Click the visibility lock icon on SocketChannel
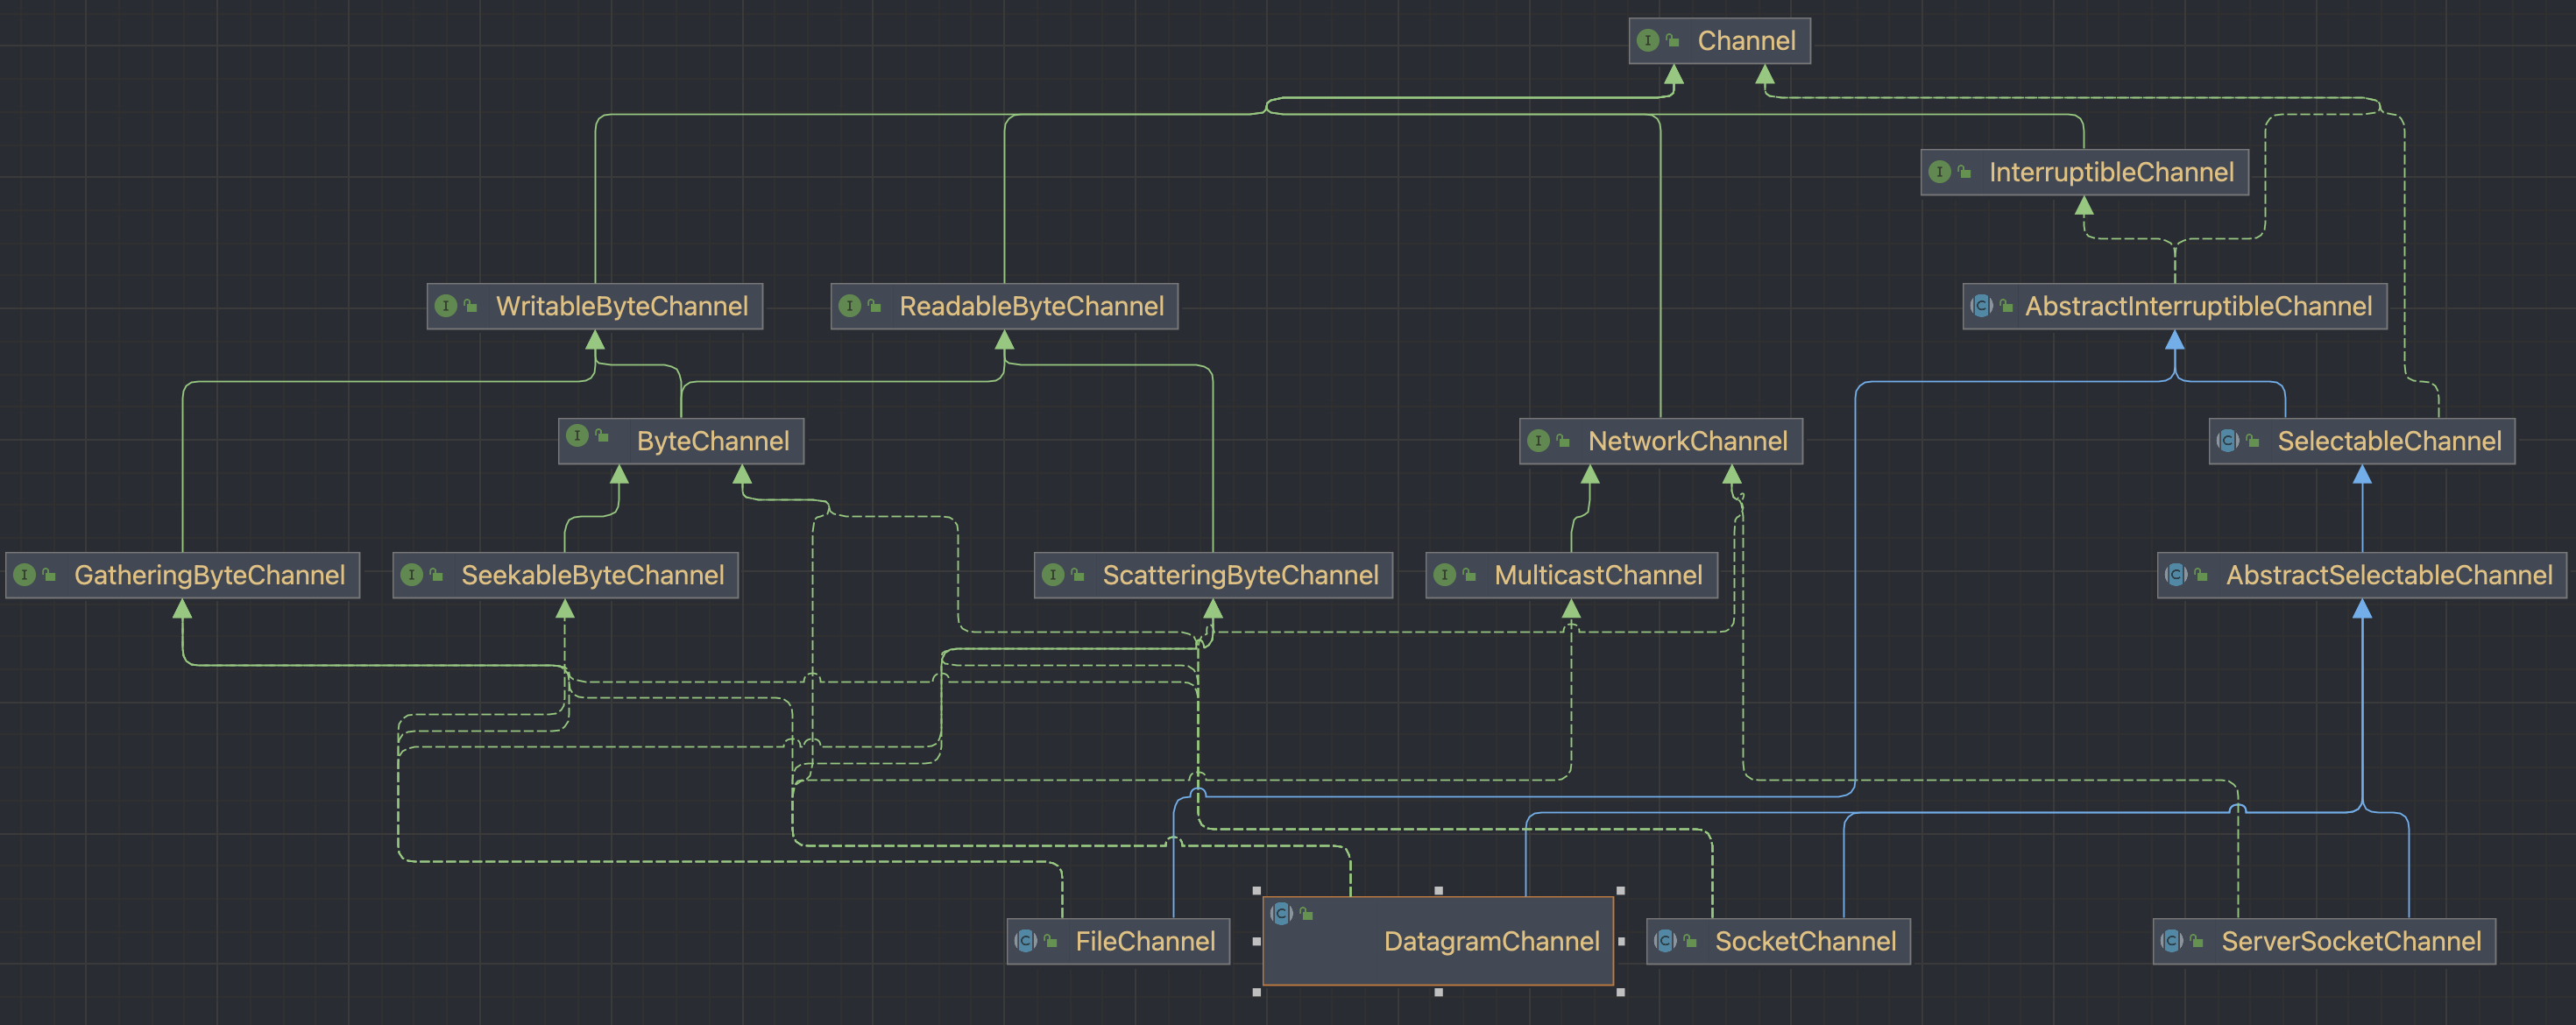The width and height of the screenshot is (2576, 1025). [x=1691, y=941]
